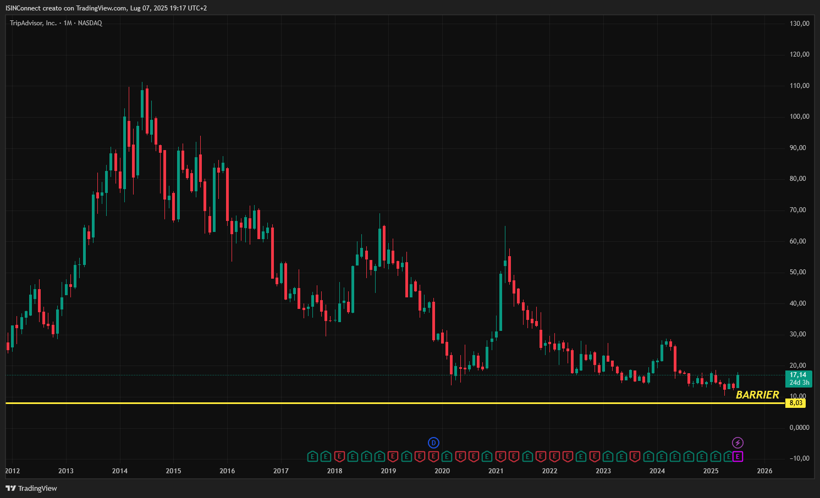
Task: Click the 2026 time axis label
Action: click(764, 471)
